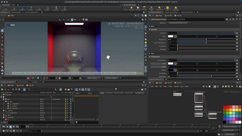Open the transmission color wheel picker
Image resolution: width=242 pixels, height=136 pixels.
tap(175, 63)
